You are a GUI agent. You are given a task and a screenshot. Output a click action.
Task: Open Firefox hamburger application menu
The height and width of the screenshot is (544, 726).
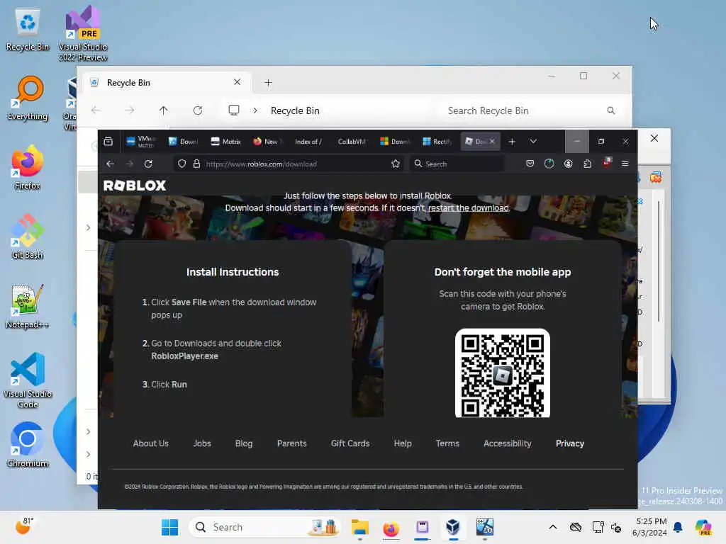pyautogui.click(x=625, y=164)
